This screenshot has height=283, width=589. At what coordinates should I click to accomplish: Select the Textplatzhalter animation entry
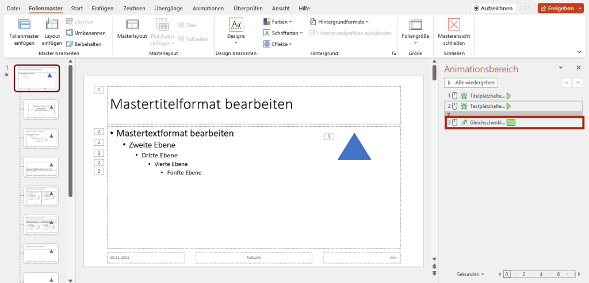pos(514,106)
